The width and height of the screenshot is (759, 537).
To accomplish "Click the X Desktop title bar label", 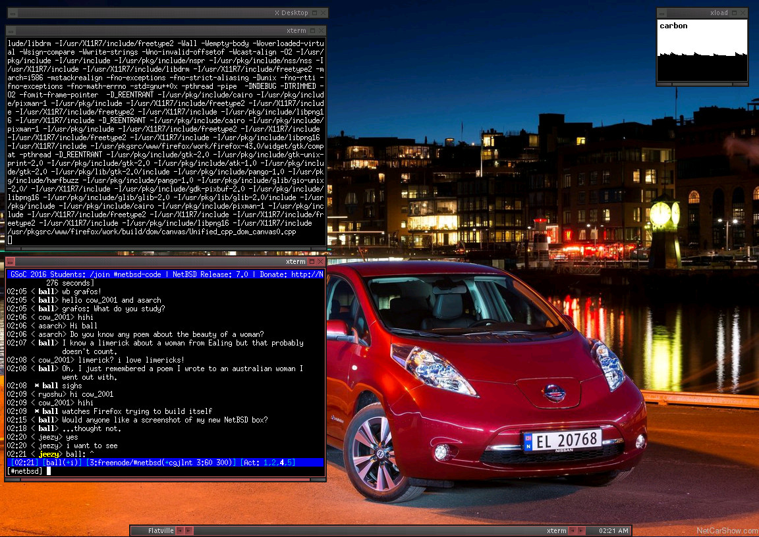I will click(x=291, y=13).
